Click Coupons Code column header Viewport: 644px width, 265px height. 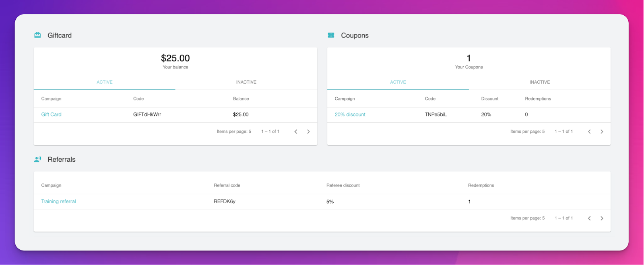coord(430,99)
